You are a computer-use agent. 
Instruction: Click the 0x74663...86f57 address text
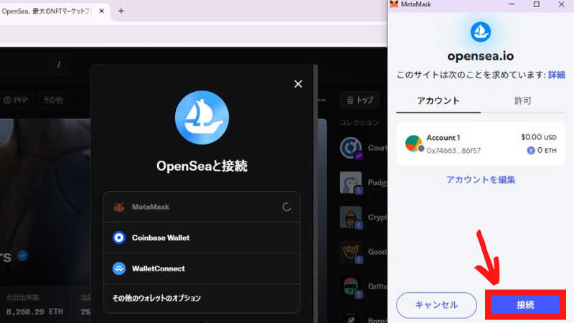click(x=453, y=151)
